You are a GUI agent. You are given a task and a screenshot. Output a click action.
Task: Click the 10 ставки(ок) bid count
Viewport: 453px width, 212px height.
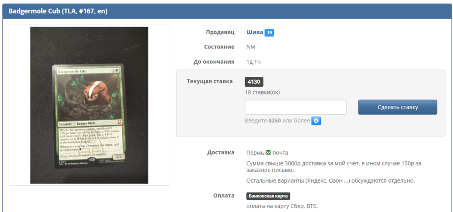pos(262,93)
